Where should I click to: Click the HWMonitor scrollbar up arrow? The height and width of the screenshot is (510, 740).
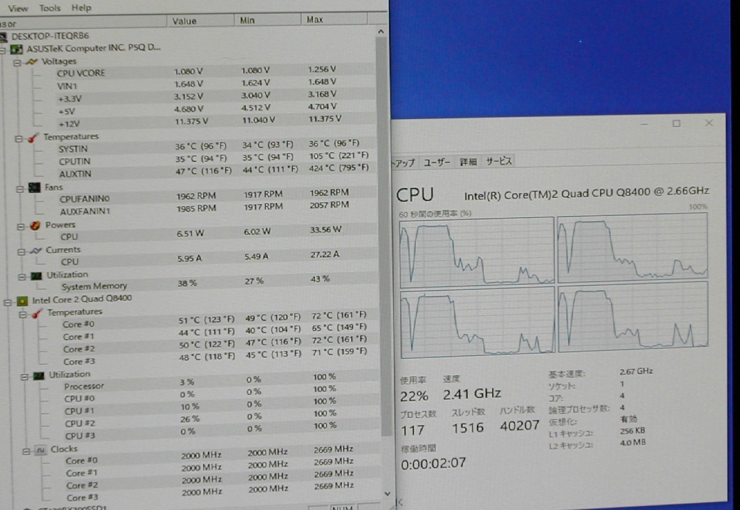point(381,31)
